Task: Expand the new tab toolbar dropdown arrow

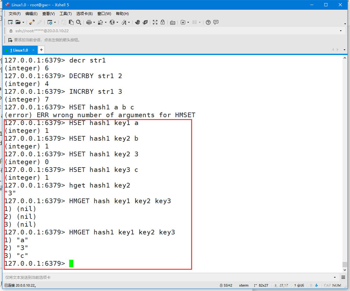Action: (188, 23)
